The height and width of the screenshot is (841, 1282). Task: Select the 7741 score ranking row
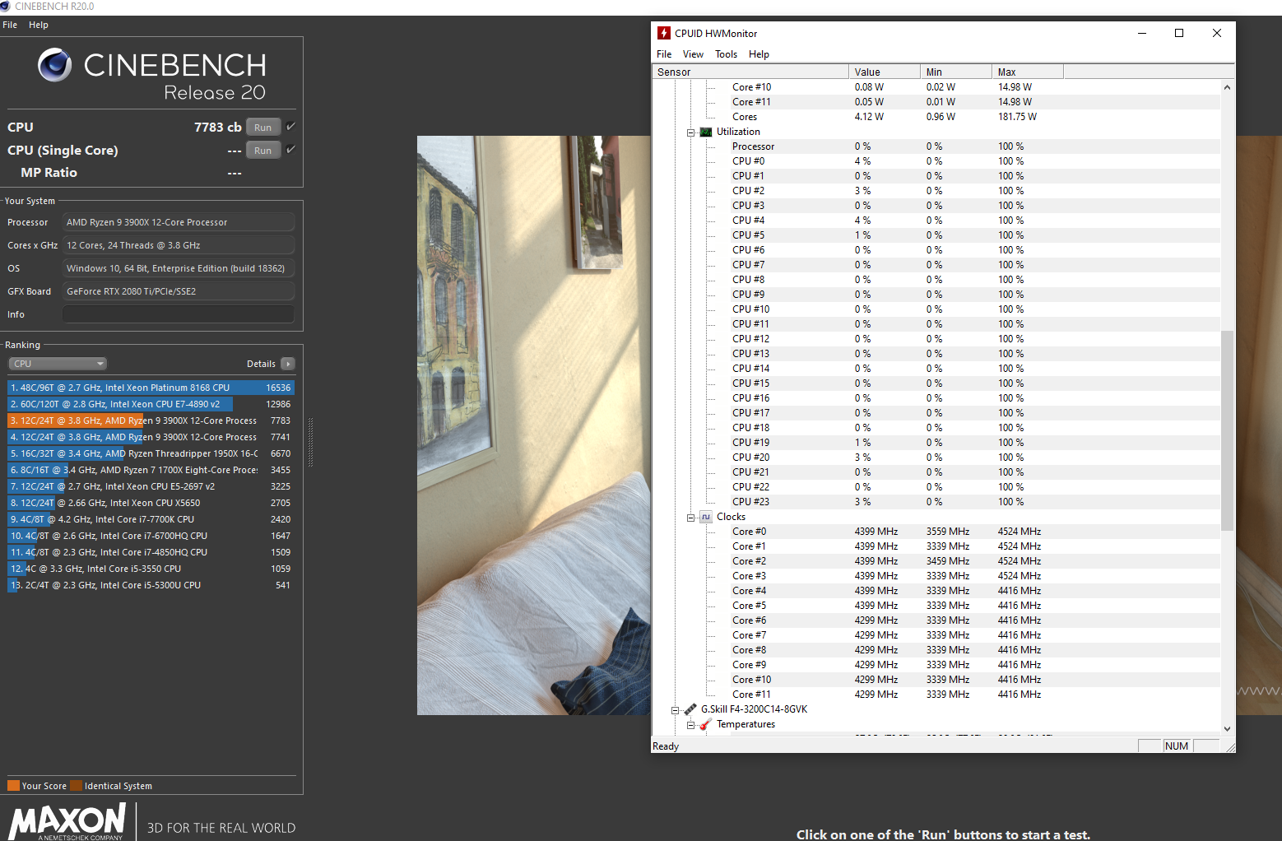click(151, 437)
